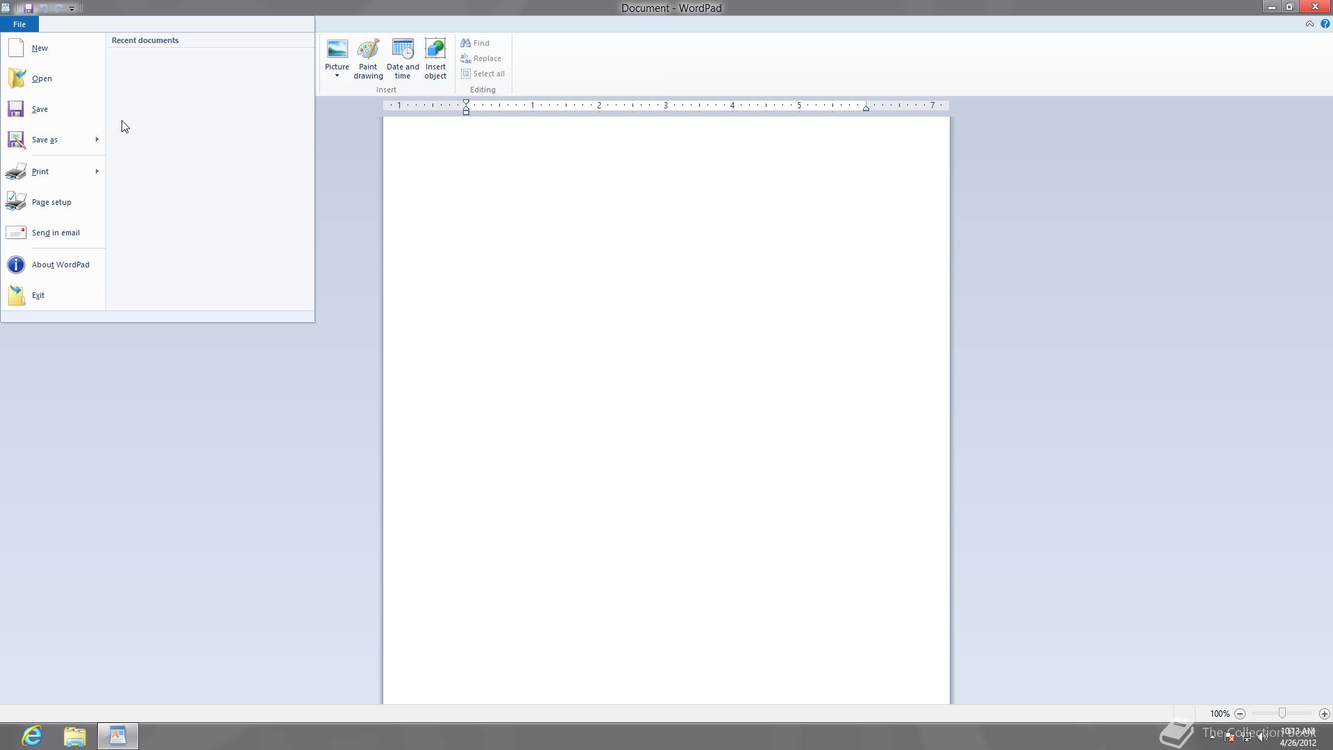This screenshot has height=750, width=1333.
Task: Click Replace in the Editing group
Action: tap(481, 58)
